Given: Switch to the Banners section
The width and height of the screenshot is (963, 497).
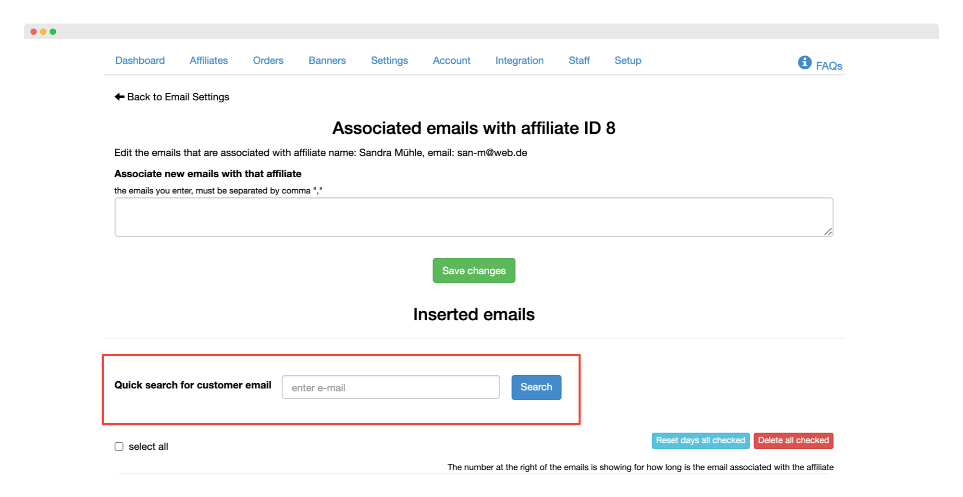Looking at the screenshot, I should 327,61.
